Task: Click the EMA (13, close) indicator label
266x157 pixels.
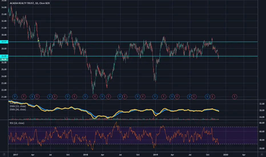Action: click(x=18, y=106)
